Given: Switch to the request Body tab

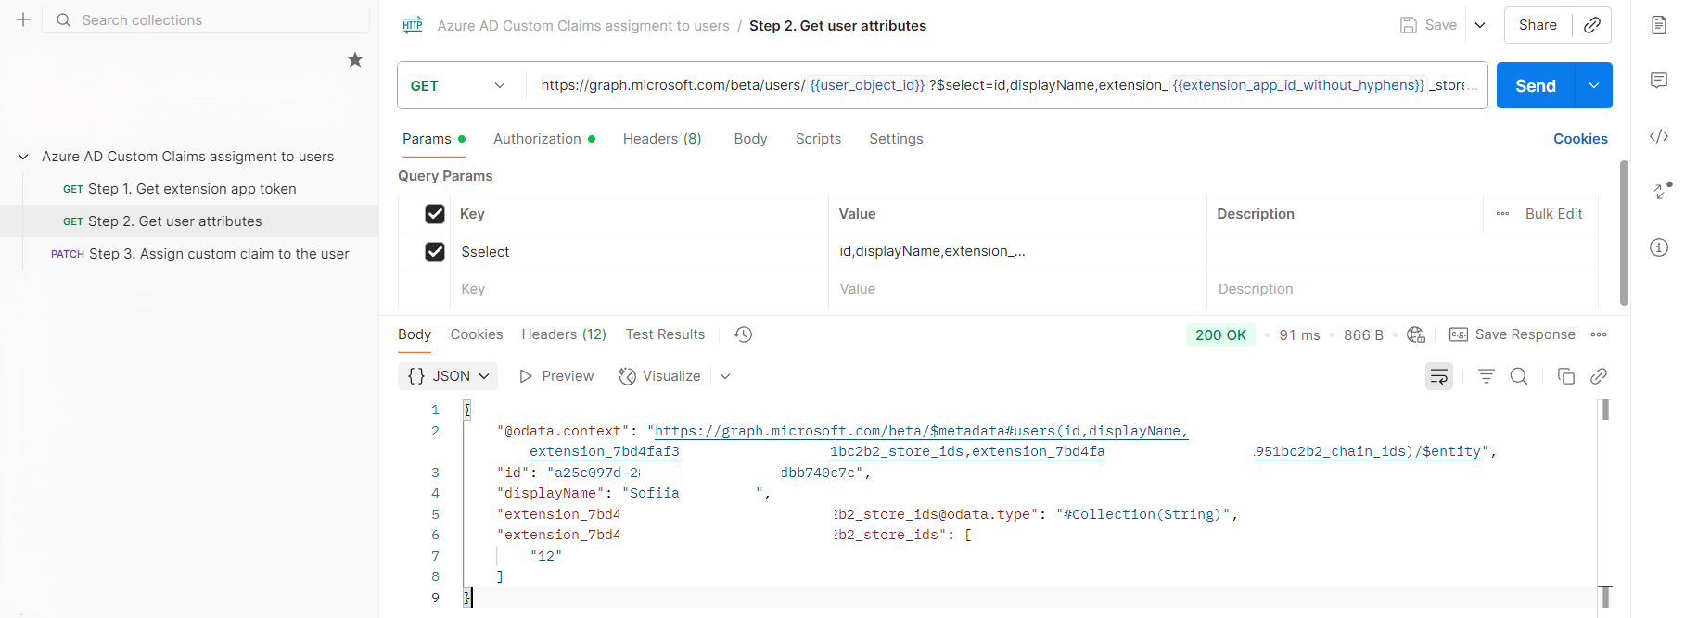Looking at the screenshot, I should pyautogui.click(x=750, y=139).
